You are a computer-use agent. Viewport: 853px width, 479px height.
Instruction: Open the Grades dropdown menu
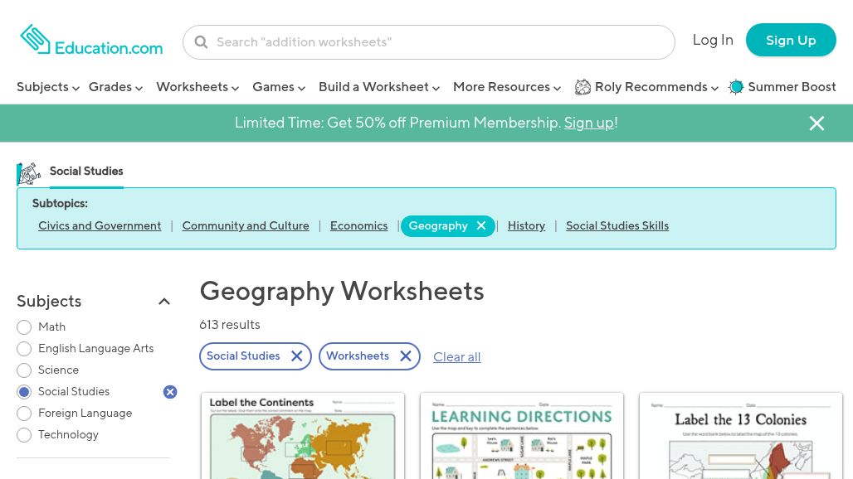(115, 87)
